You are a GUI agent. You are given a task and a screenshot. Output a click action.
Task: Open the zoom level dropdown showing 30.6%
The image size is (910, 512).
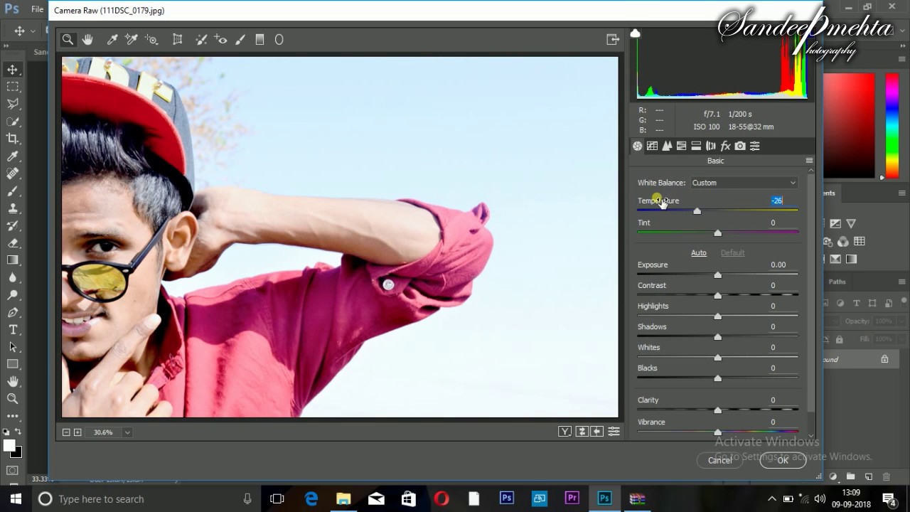(x=127, y=432)
